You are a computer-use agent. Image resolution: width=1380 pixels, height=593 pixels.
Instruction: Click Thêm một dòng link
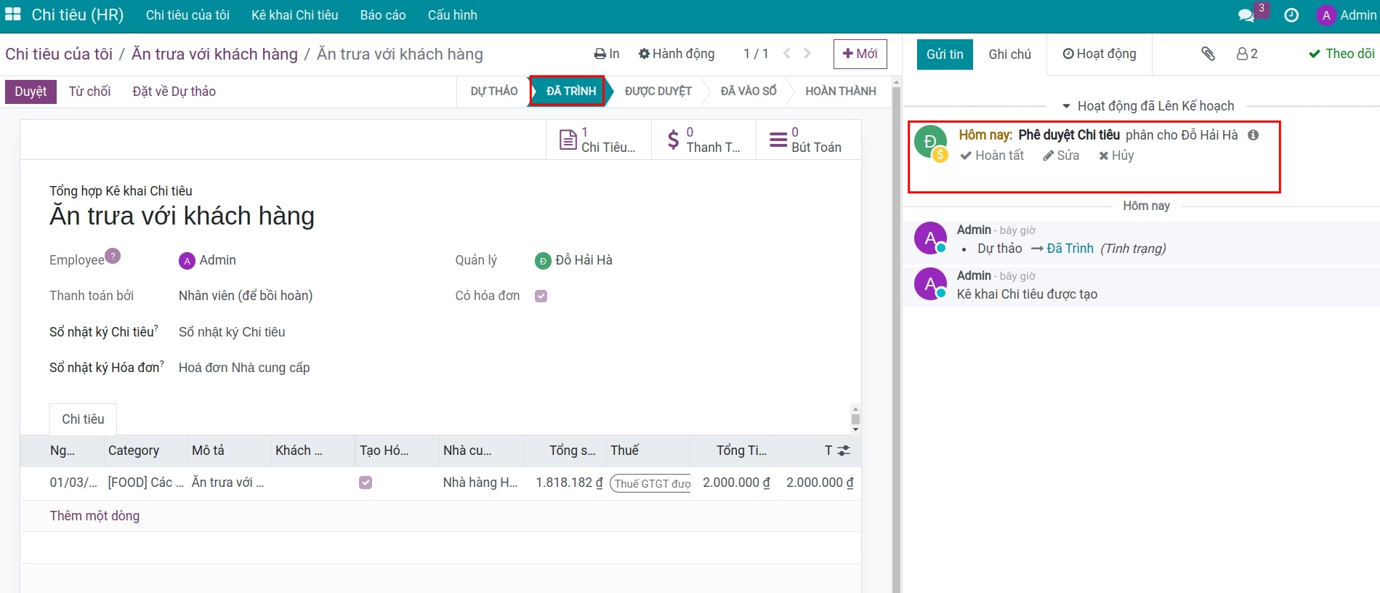[94, 516]
